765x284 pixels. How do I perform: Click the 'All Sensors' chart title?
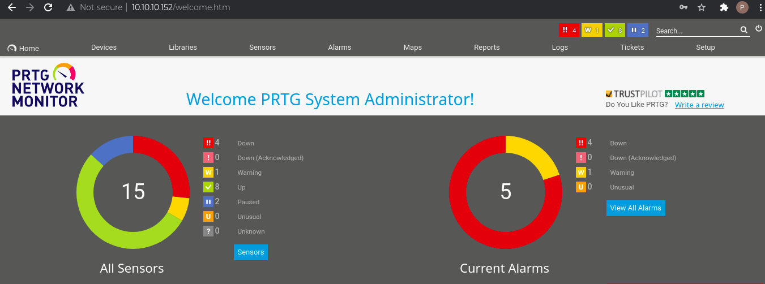pyautogui.click(x=132, y=268)
